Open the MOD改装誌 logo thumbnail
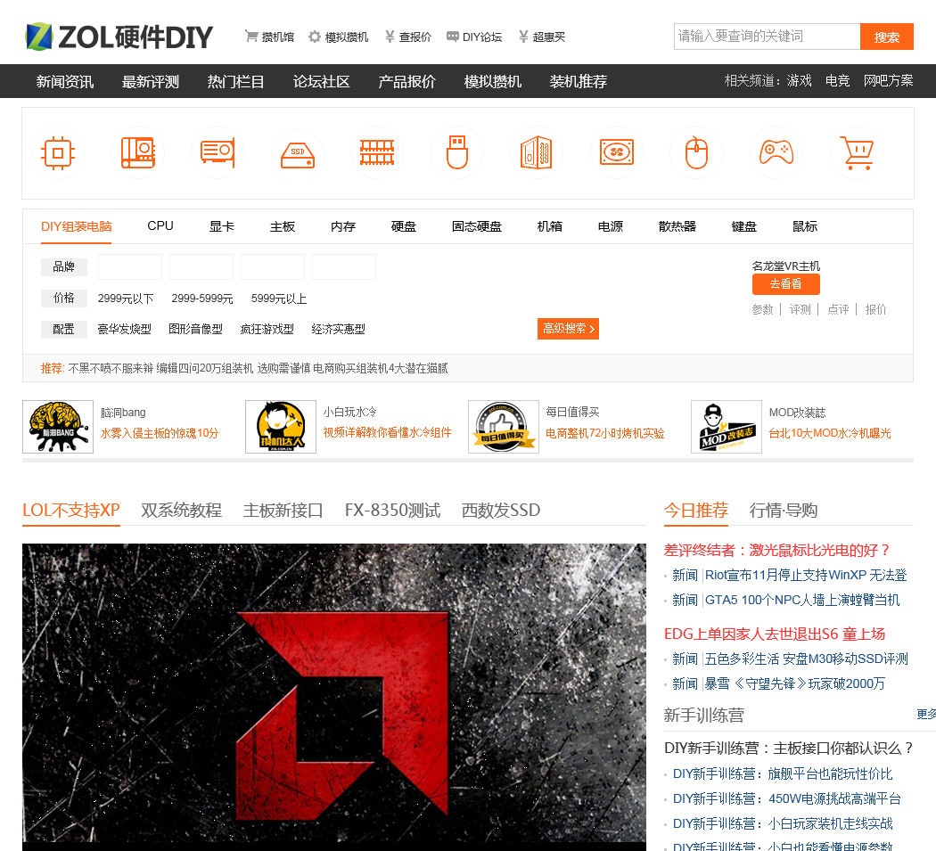936x851 pixels. pyautogui.click(x=727, y=427)
